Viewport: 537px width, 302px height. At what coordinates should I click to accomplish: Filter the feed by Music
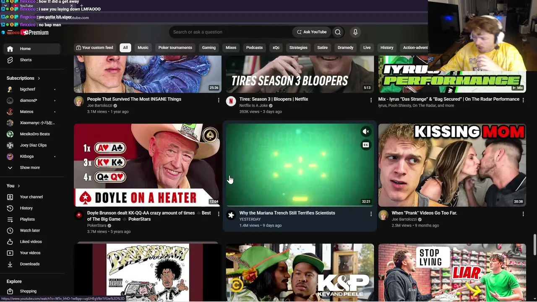click(x=143, y=48)
